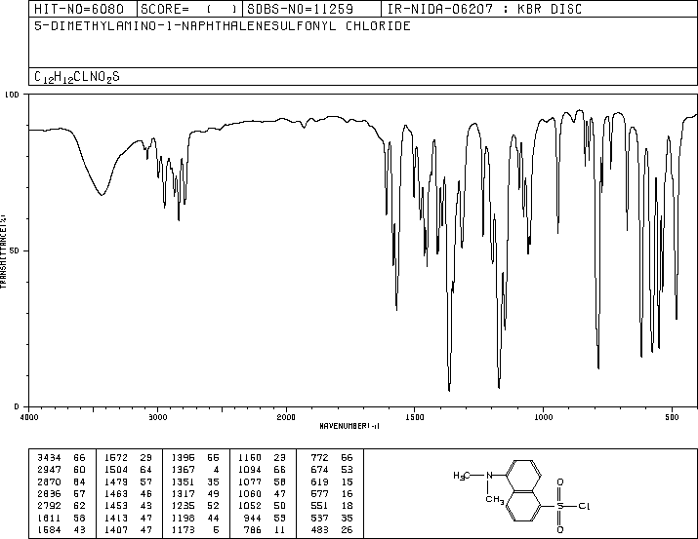Select peak table entry 1235
Image resolution: width=698 pixels, height=539 pixels.
(183, 506)
